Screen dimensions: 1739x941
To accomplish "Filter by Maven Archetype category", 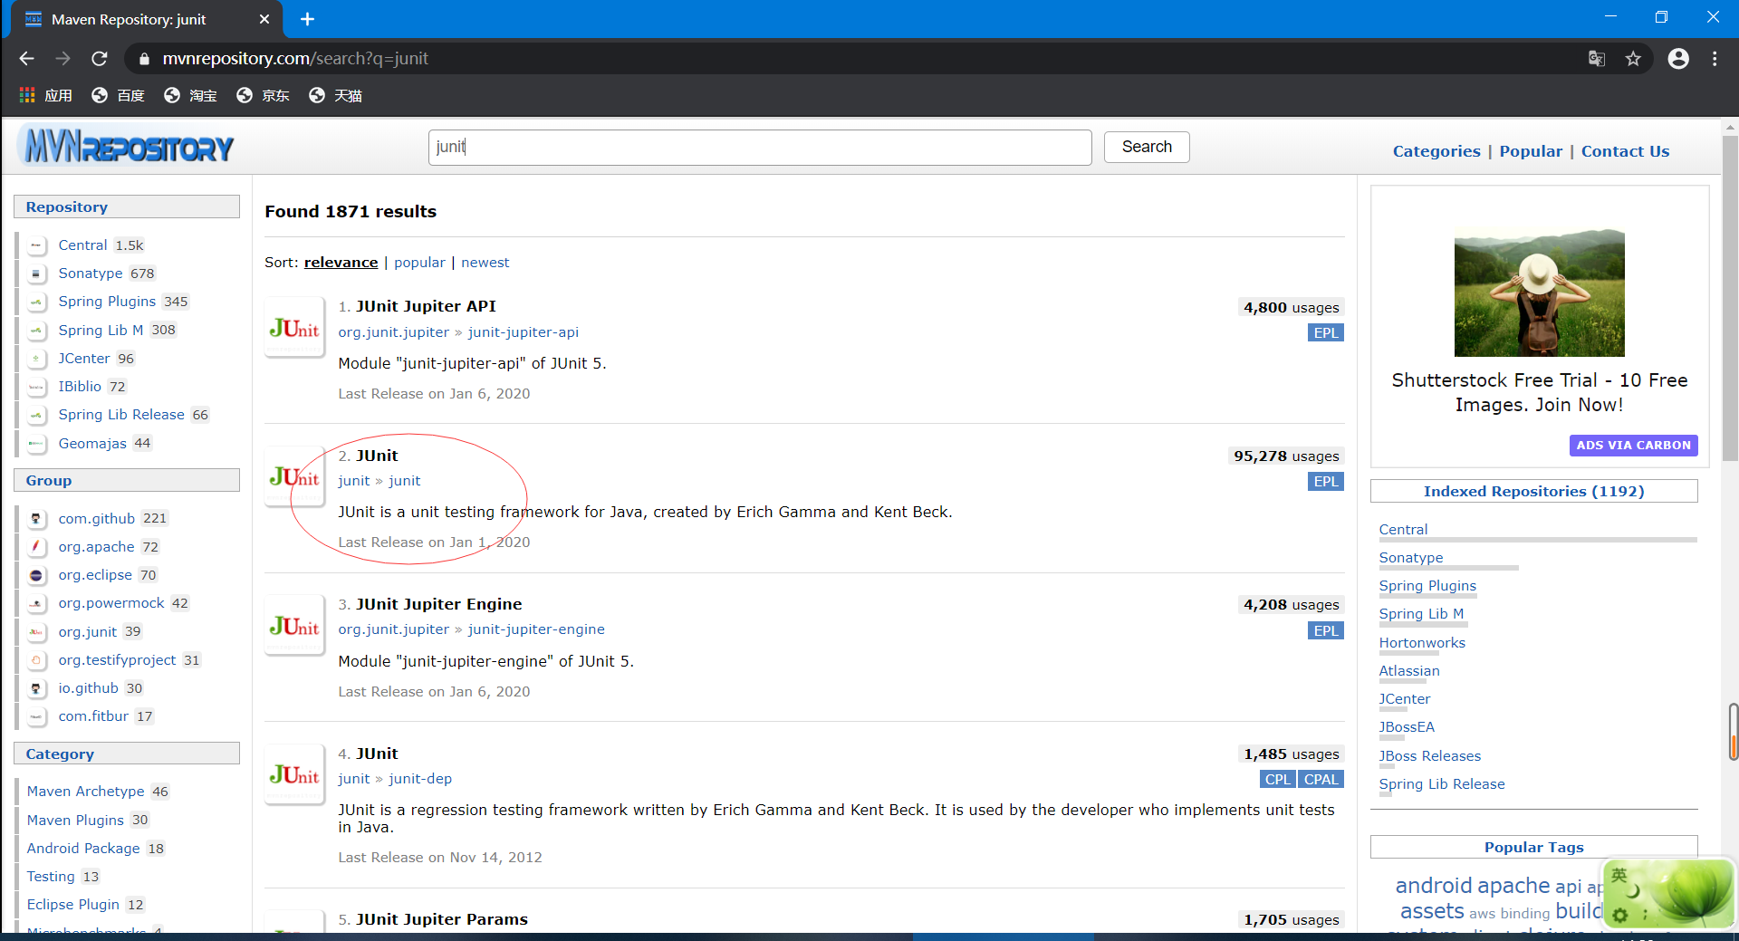I will coord(85,792).
